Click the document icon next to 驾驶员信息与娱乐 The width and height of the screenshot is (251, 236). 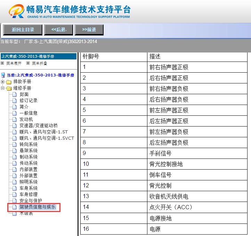15,207
